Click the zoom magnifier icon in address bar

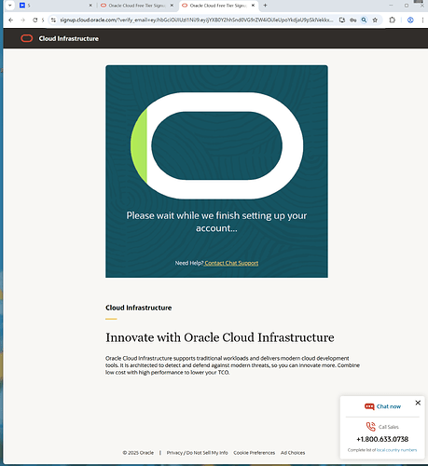click(364, 21)
